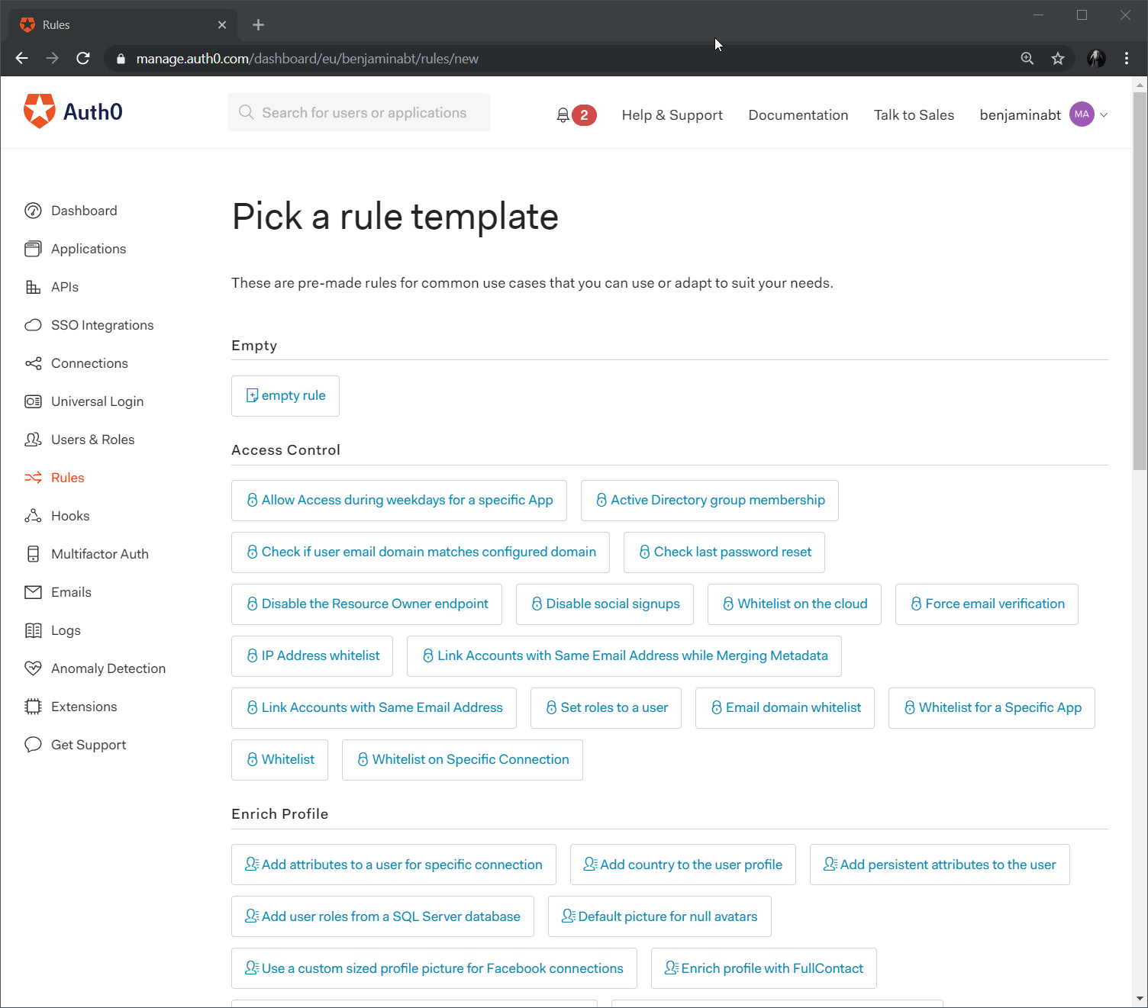Viewport: 1148px width, 1008px height.
Task: Click the MA avatar badge
Action: pos(1082,114)
